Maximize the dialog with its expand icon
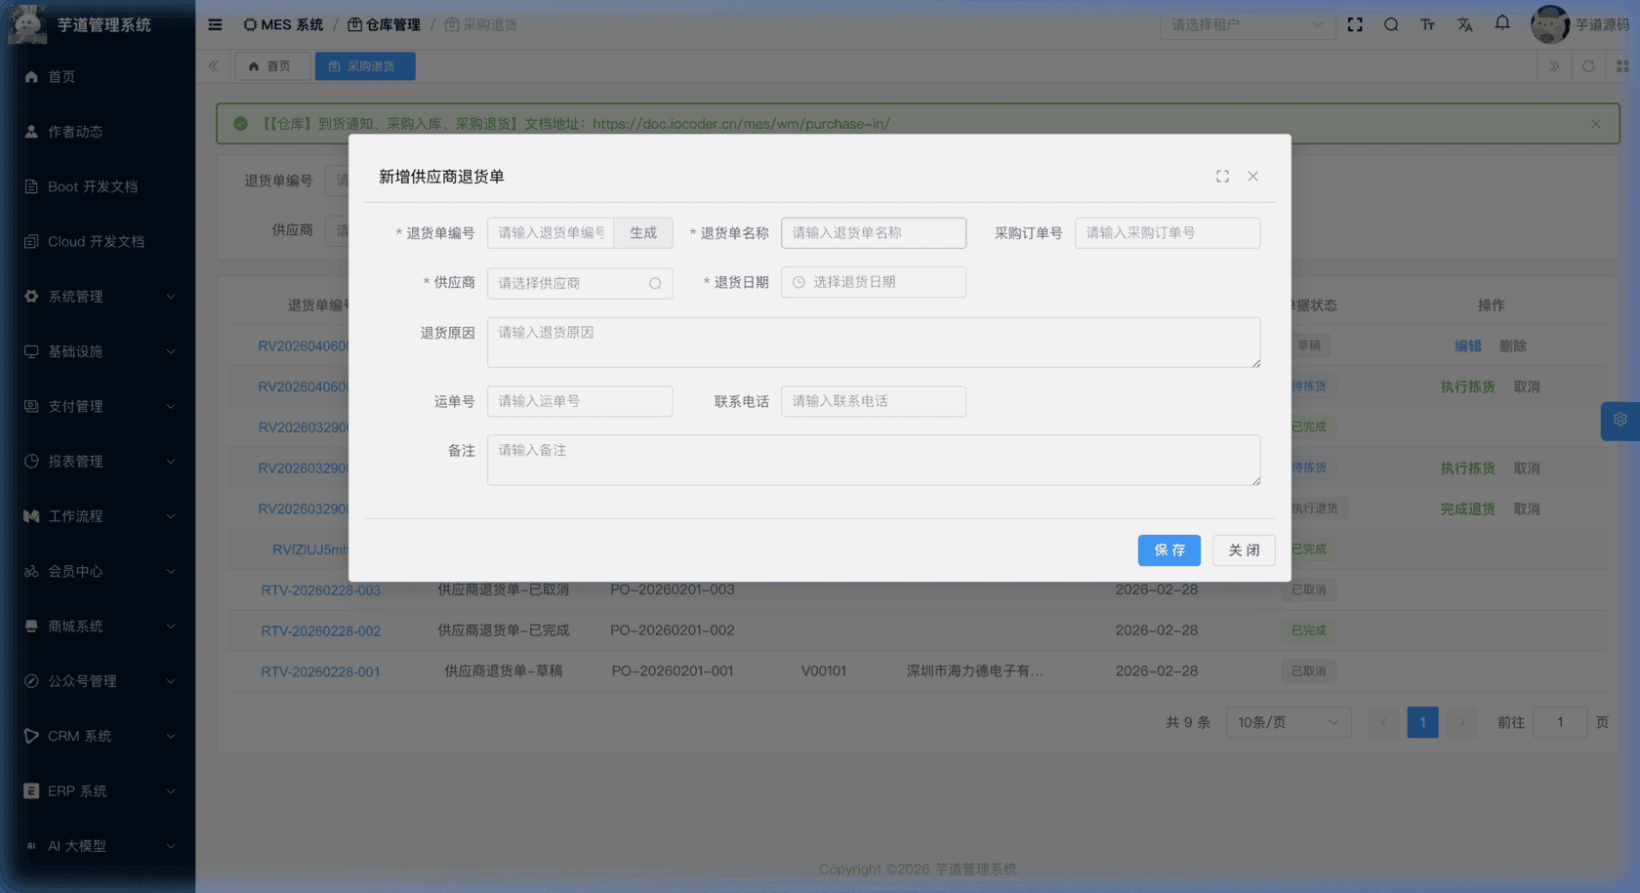Screen dimensions: 1640x893 pos(1222,177)
